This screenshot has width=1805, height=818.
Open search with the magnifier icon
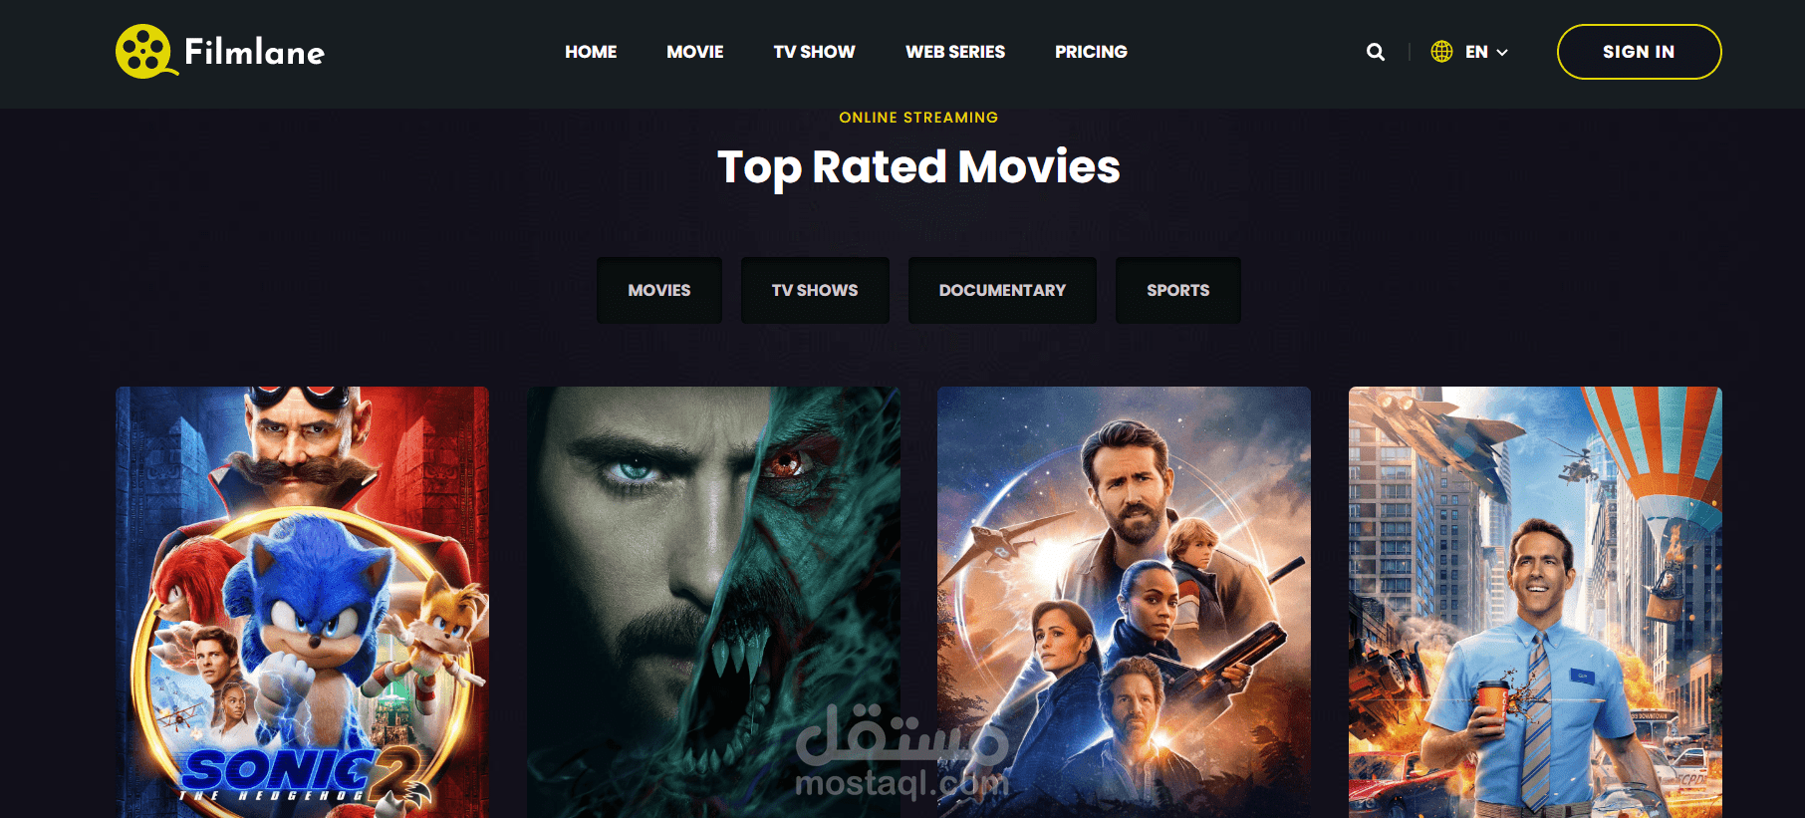click(1376, 52)
